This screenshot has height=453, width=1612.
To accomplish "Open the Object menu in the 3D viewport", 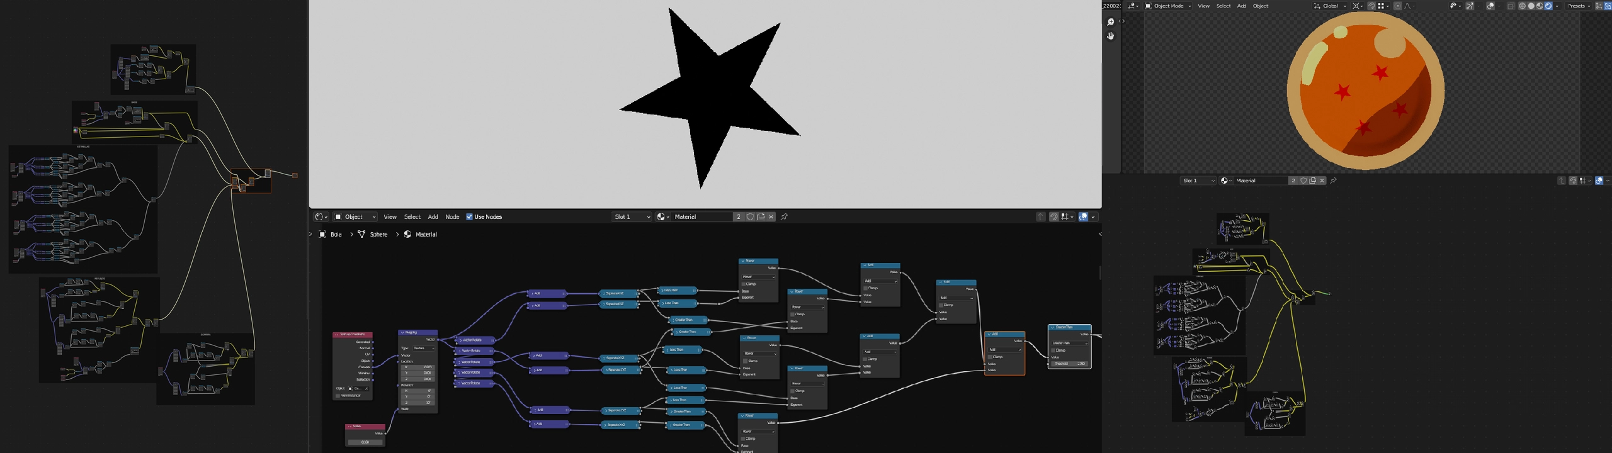I will [x=1261, y=6].
